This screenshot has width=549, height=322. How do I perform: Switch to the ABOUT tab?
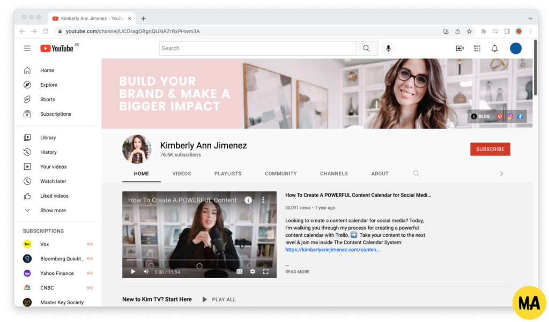tap(380, 174)
